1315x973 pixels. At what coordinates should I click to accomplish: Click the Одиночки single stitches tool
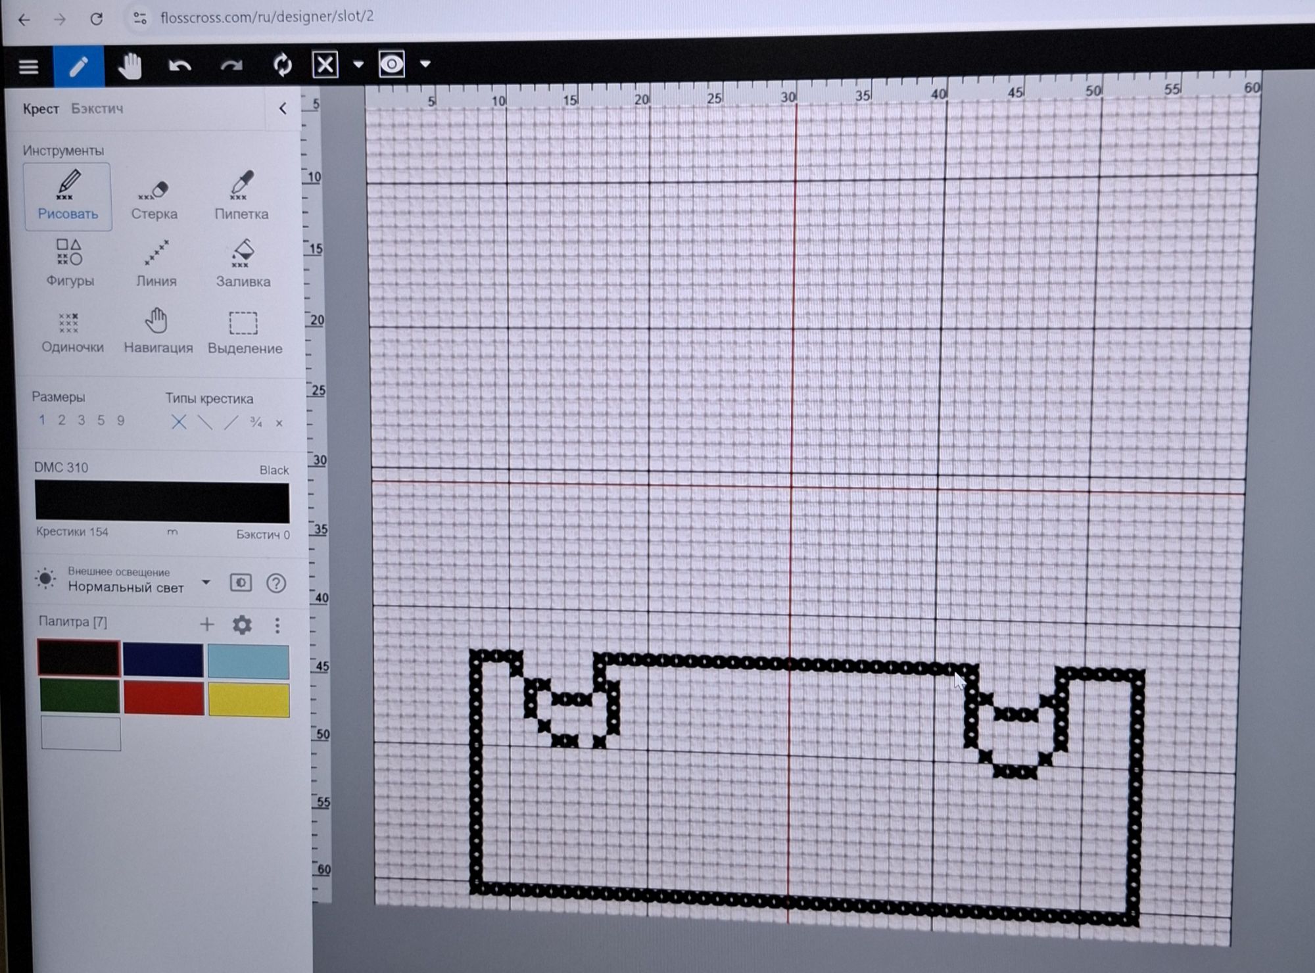pyautogui.click(x=71, y=332)
